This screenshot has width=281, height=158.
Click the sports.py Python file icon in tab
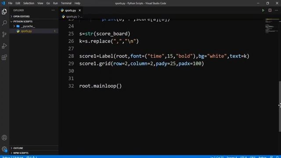click(x=62, y=11)
